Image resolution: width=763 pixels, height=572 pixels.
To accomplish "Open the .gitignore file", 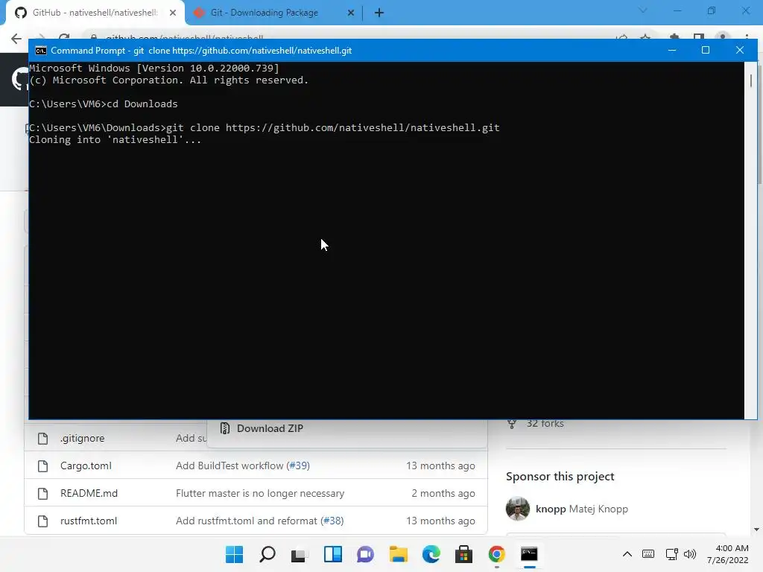I will [x=82, y=438].
